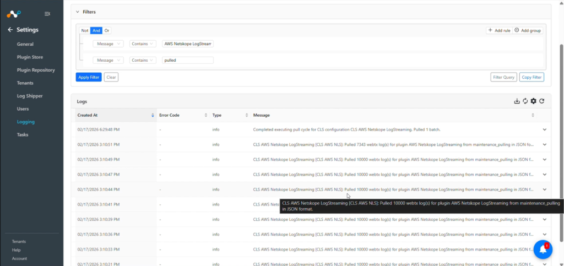Viewport: 564px width, 266px height.
Task: Open Tasks settings
Action: [x=22, y=135]
